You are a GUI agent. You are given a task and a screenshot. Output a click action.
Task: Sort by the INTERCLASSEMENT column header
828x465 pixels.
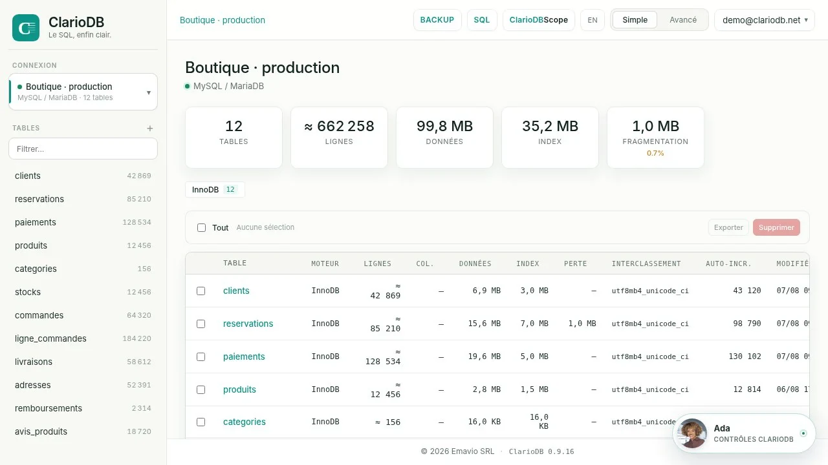coord(646,263)
